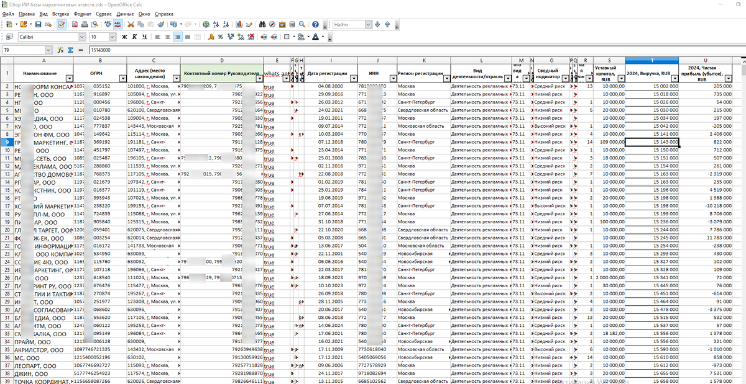Click the Undo arrow icon
The width and height of the screenshot is (746, 384).
[x=173, y=24]
